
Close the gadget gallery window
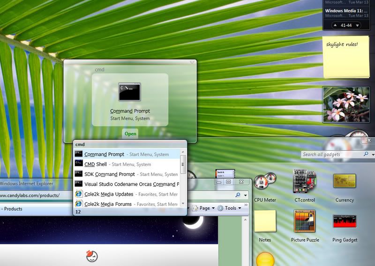click(368, 140)
